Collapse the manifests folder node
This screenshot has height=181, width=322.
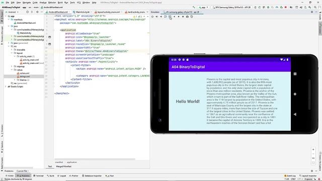click(9, 20)
